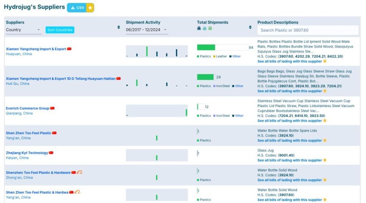The width and height of the screenshot is (366, 203).
Task: Click star next to Zhejiang Kyt bills of lading link
Action: point(325,160)
